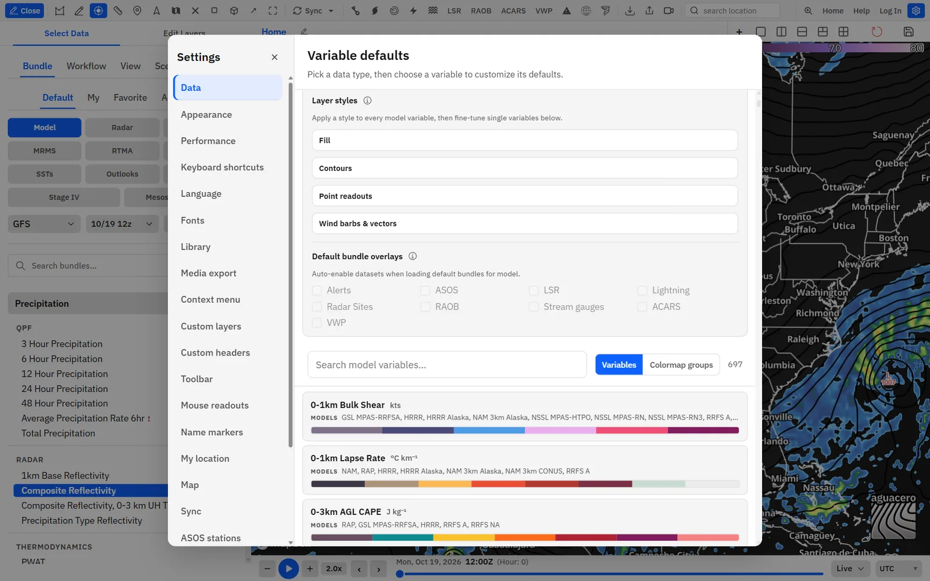Viewport: 930px width, 581px height.
Task: Click the red reset refresh icon
Action: tap(877, 31)
